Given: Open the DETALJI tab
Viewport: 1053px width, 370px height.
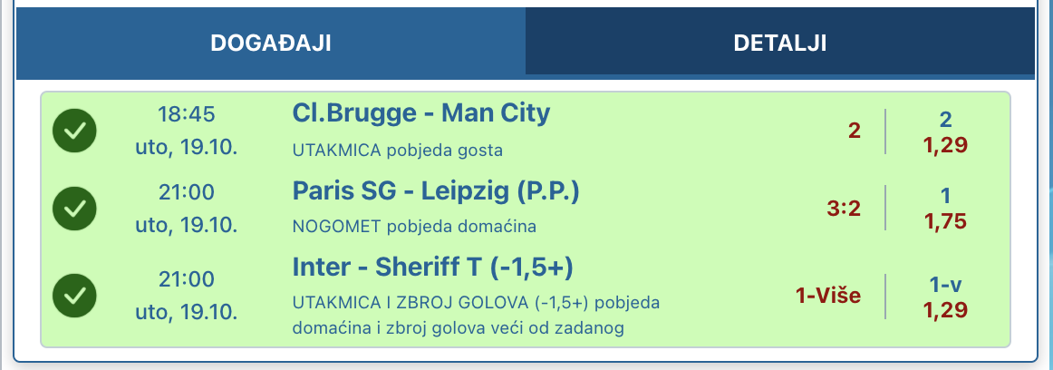Looking at the screenshot, I should click(779, 43).
